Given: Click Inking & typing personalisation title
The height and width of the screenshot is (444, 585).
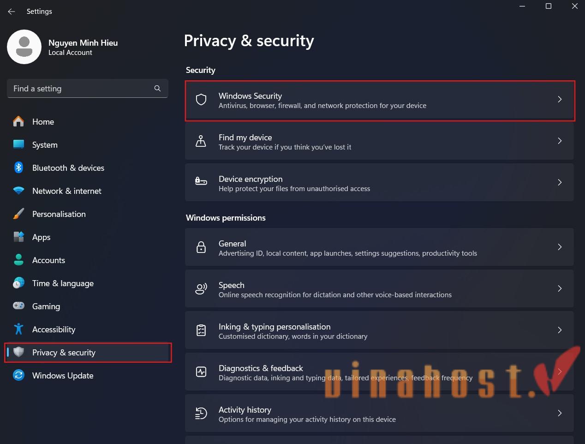Looking at the screenshot, I should pos(275,326).
